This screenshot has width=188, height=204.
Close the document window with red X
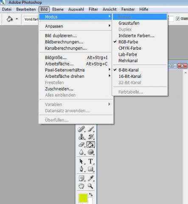pos(182,66)
